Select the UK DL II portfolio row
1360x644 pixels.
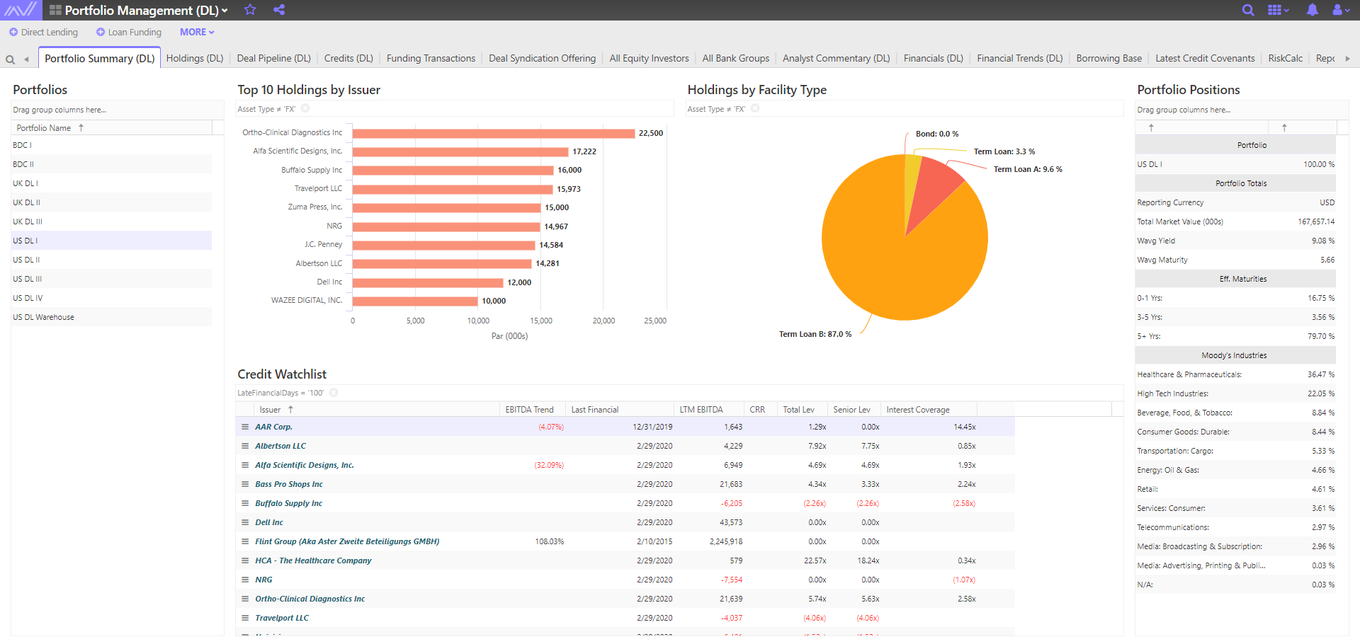pos(111,202)
